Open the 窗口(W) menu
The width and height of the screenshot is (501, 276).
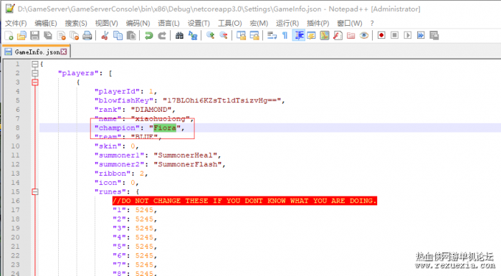pyautogui.click(x=350, y=24)
